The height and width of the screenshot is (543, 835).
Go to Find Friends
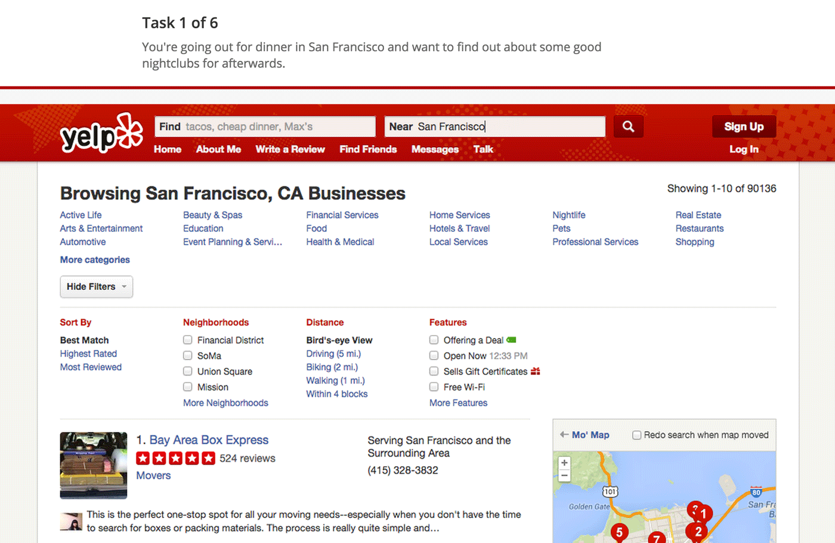(x=368, y=149)
